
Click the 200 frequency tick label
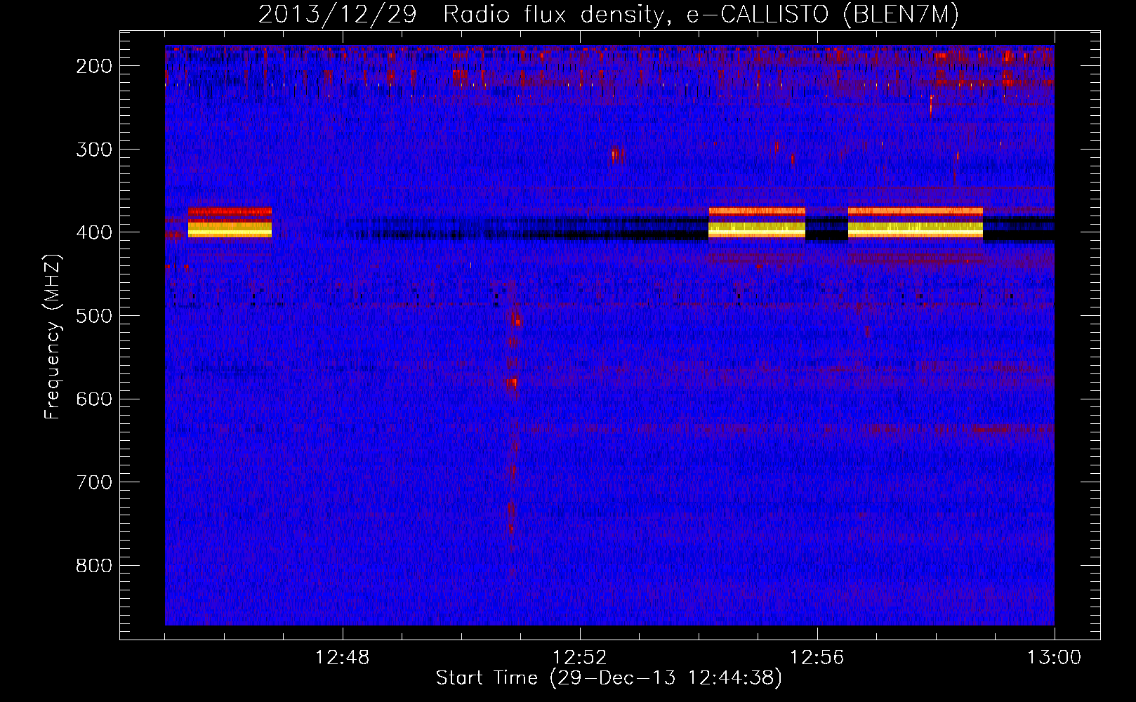click(x=93, y=66)
